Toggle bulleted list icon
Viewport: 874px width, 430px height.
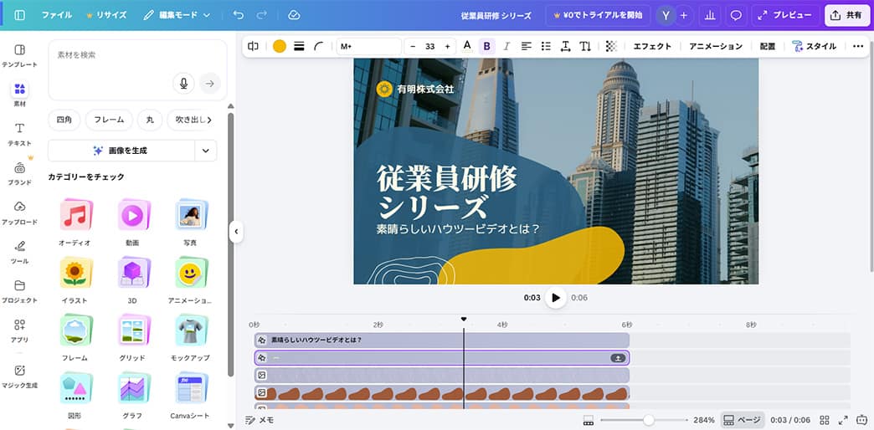pos(546,46)
